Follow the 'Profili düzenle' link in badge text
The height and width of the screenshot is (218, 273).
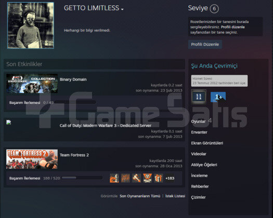233,27
